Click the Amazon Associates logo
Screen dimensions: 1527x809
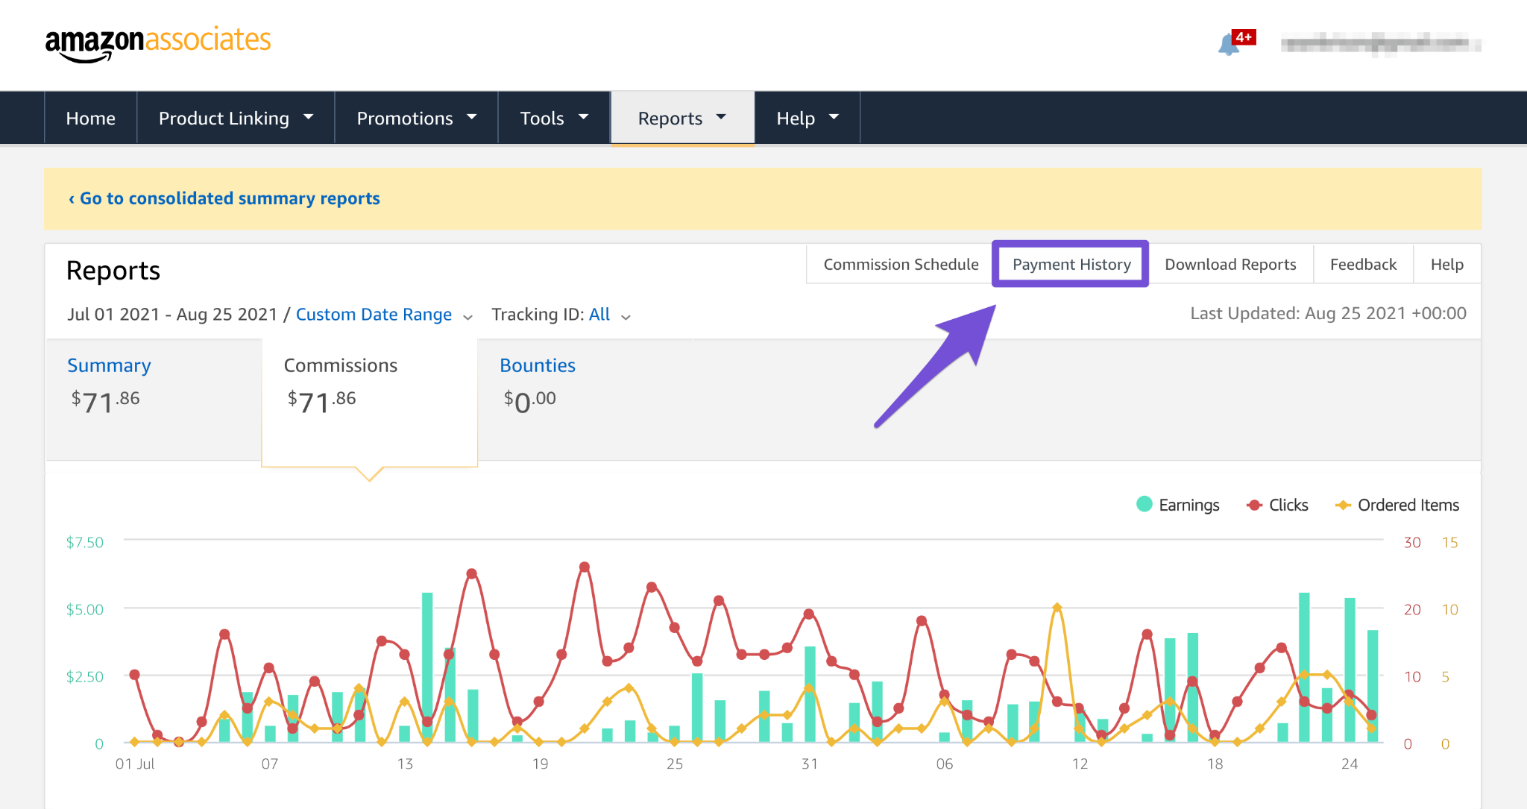(158, 45)
